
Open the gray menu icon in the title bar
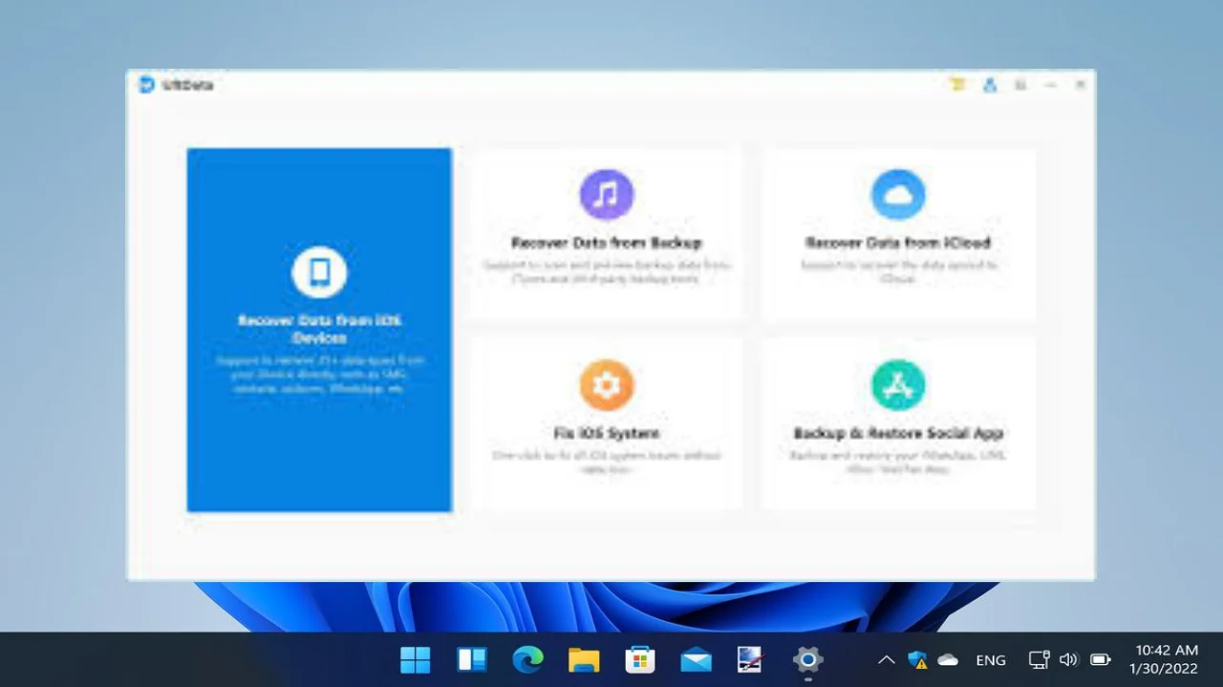(1020, 85)
